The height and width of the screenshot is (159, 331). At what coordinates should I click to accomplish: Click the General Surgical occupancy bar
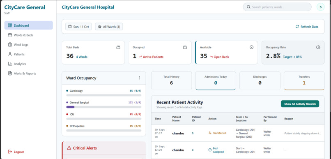(x=103, y=107)
